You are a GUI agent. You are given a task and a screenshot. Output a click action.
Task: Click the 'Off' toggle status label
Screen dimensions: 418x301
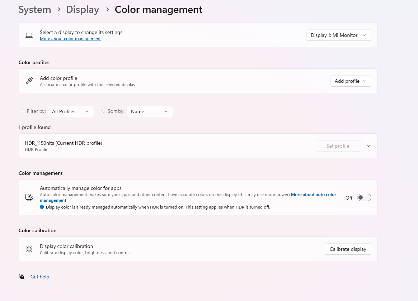click(x=349, y=198)
